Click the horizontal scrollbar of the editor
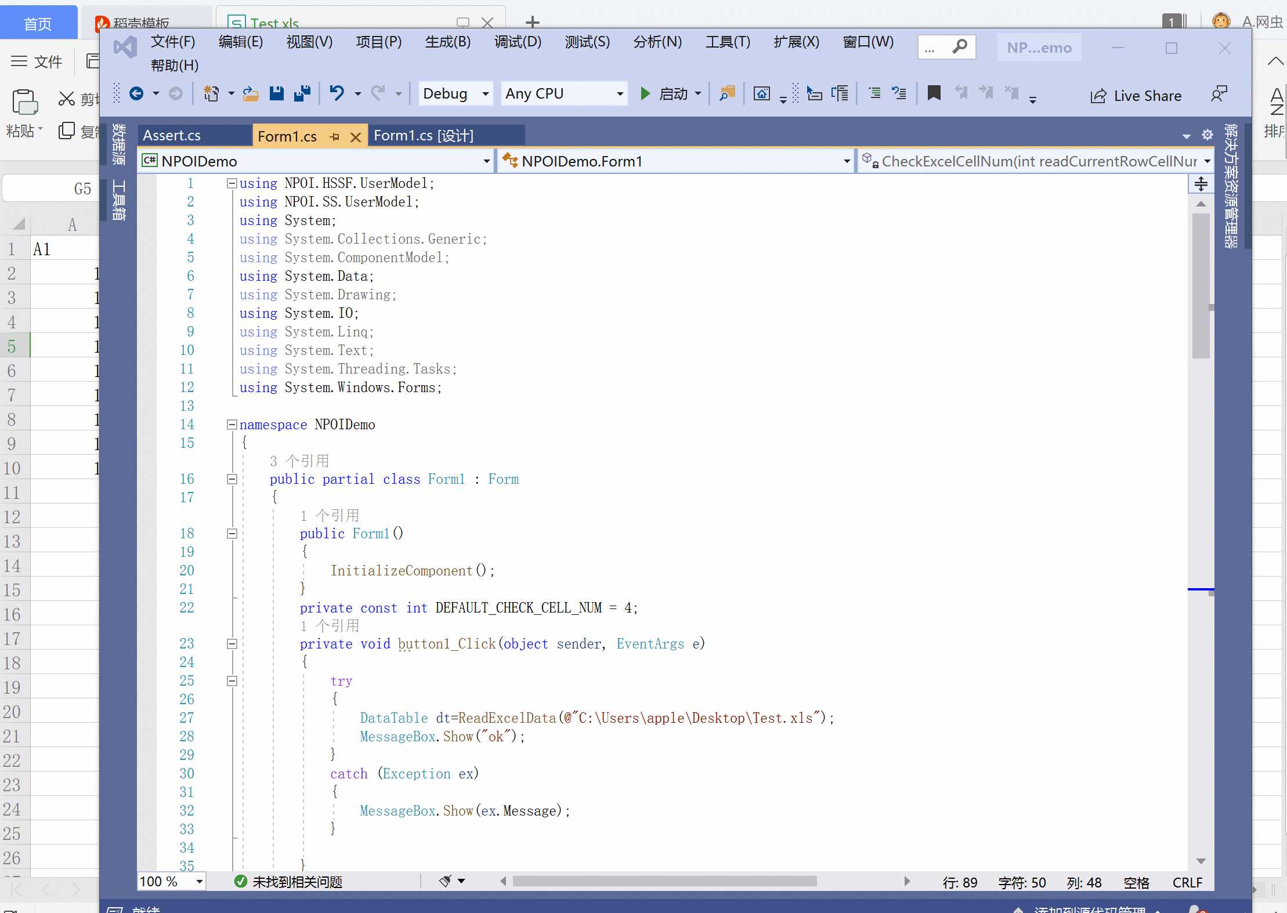1287x913 pixels. pos(664,882)
